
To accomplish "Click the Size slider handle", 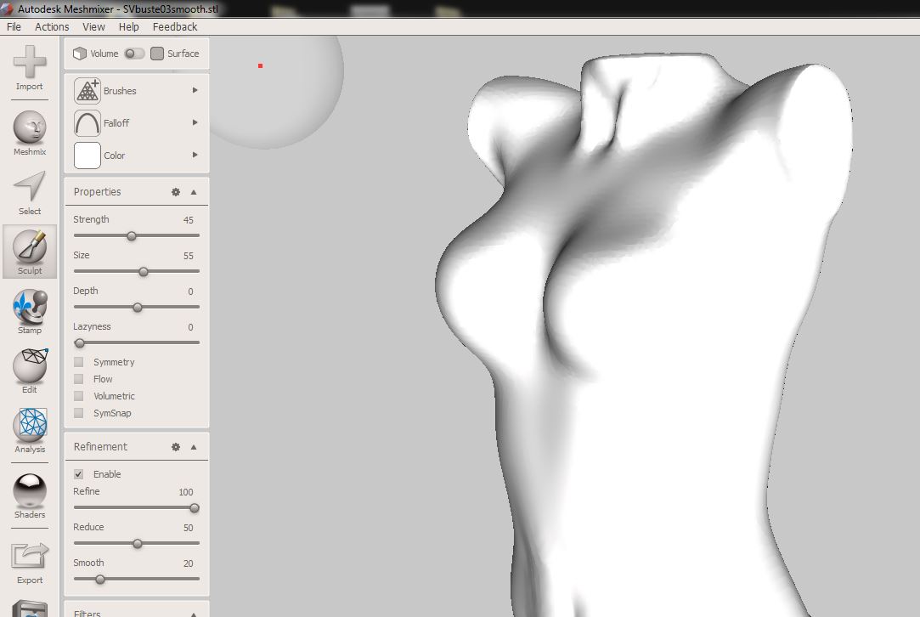I will click(x=144, y=272).
